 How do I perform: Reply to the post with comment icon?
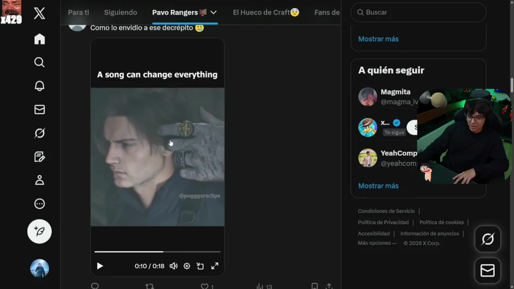95,286
